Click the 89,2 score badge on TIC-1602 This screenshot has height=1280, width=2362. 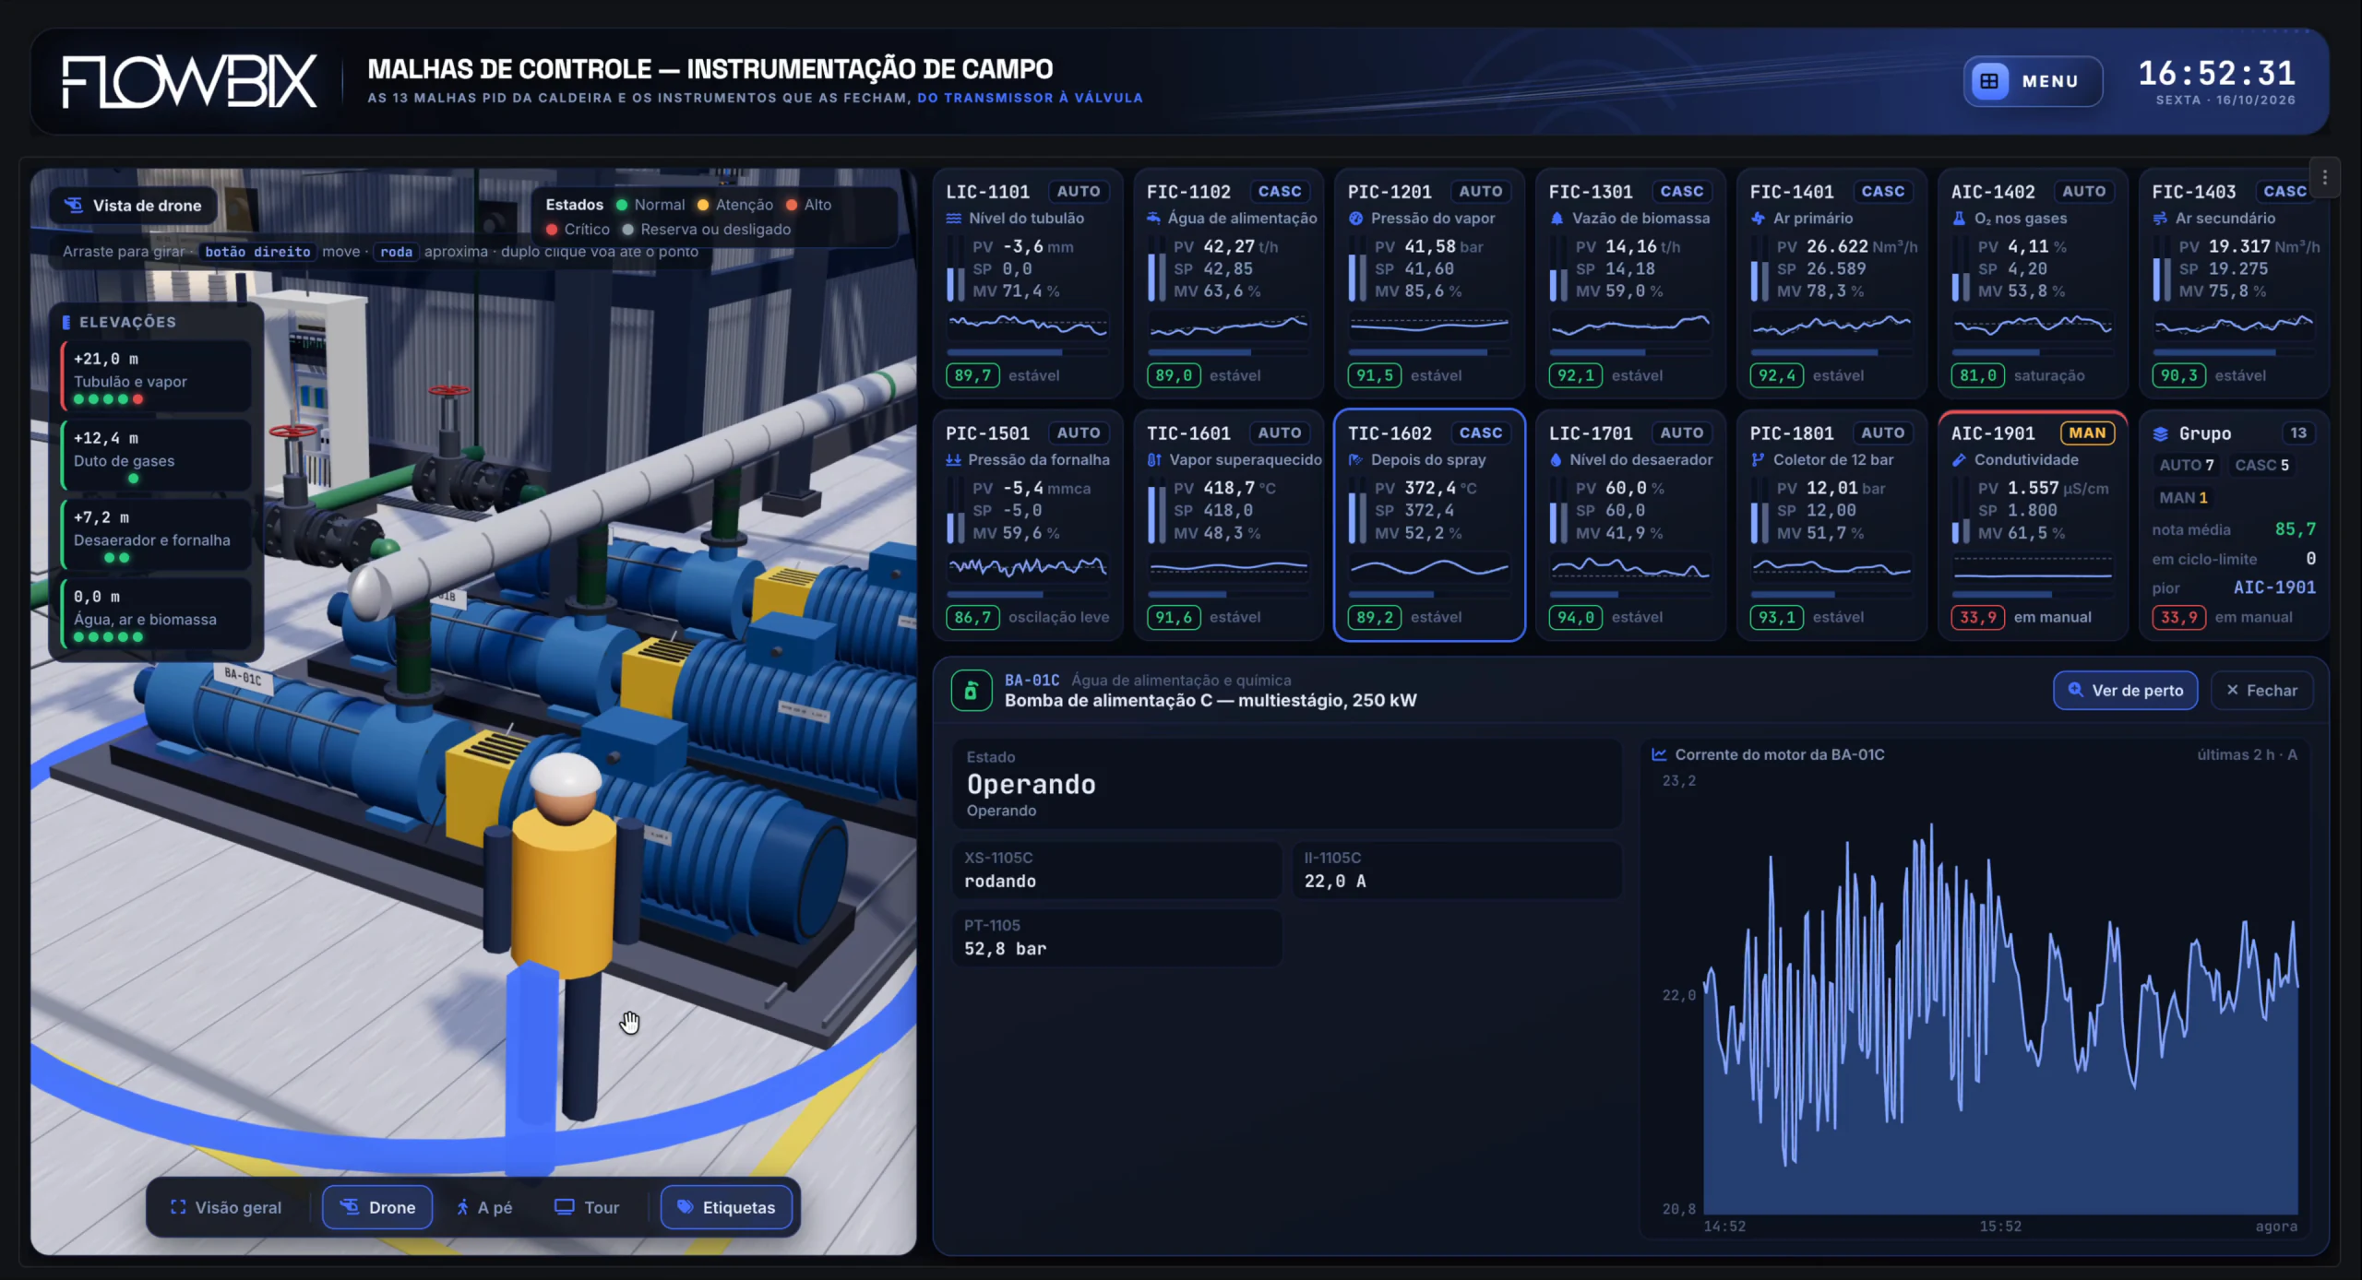(1374, 617)
